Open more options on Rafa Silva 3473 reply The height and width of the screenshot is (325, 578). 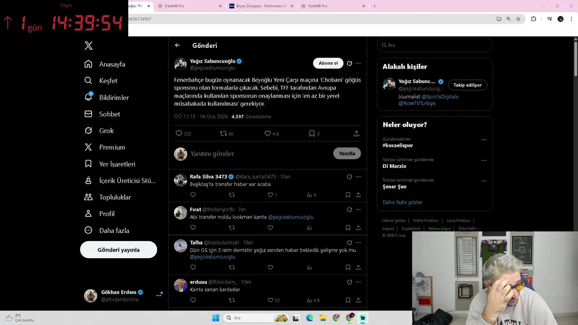(x=358, y=176)
